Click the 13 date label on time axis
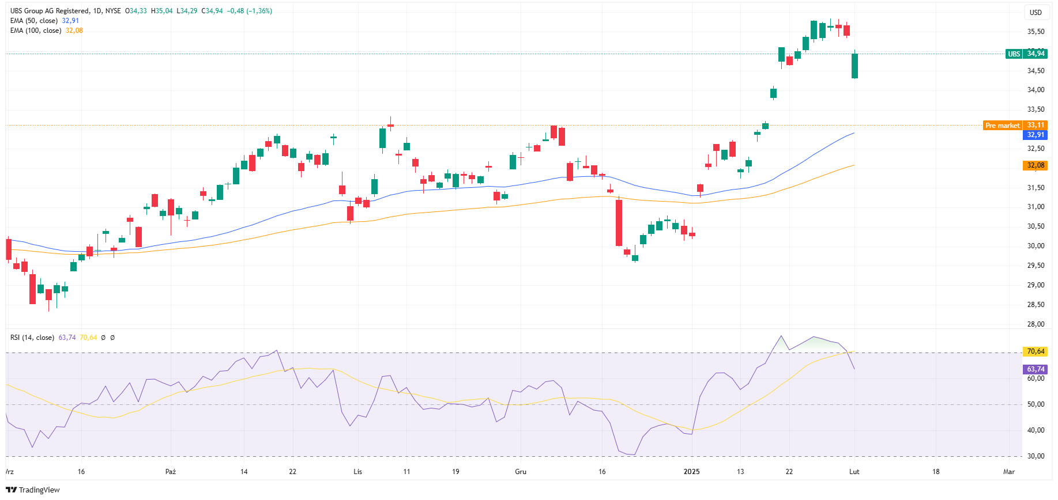 tap(740, 472)
